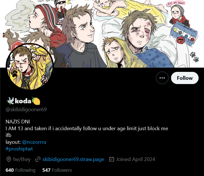
Task: Click the NAZIS DNI bio line
Action: [x=18, y=122]
